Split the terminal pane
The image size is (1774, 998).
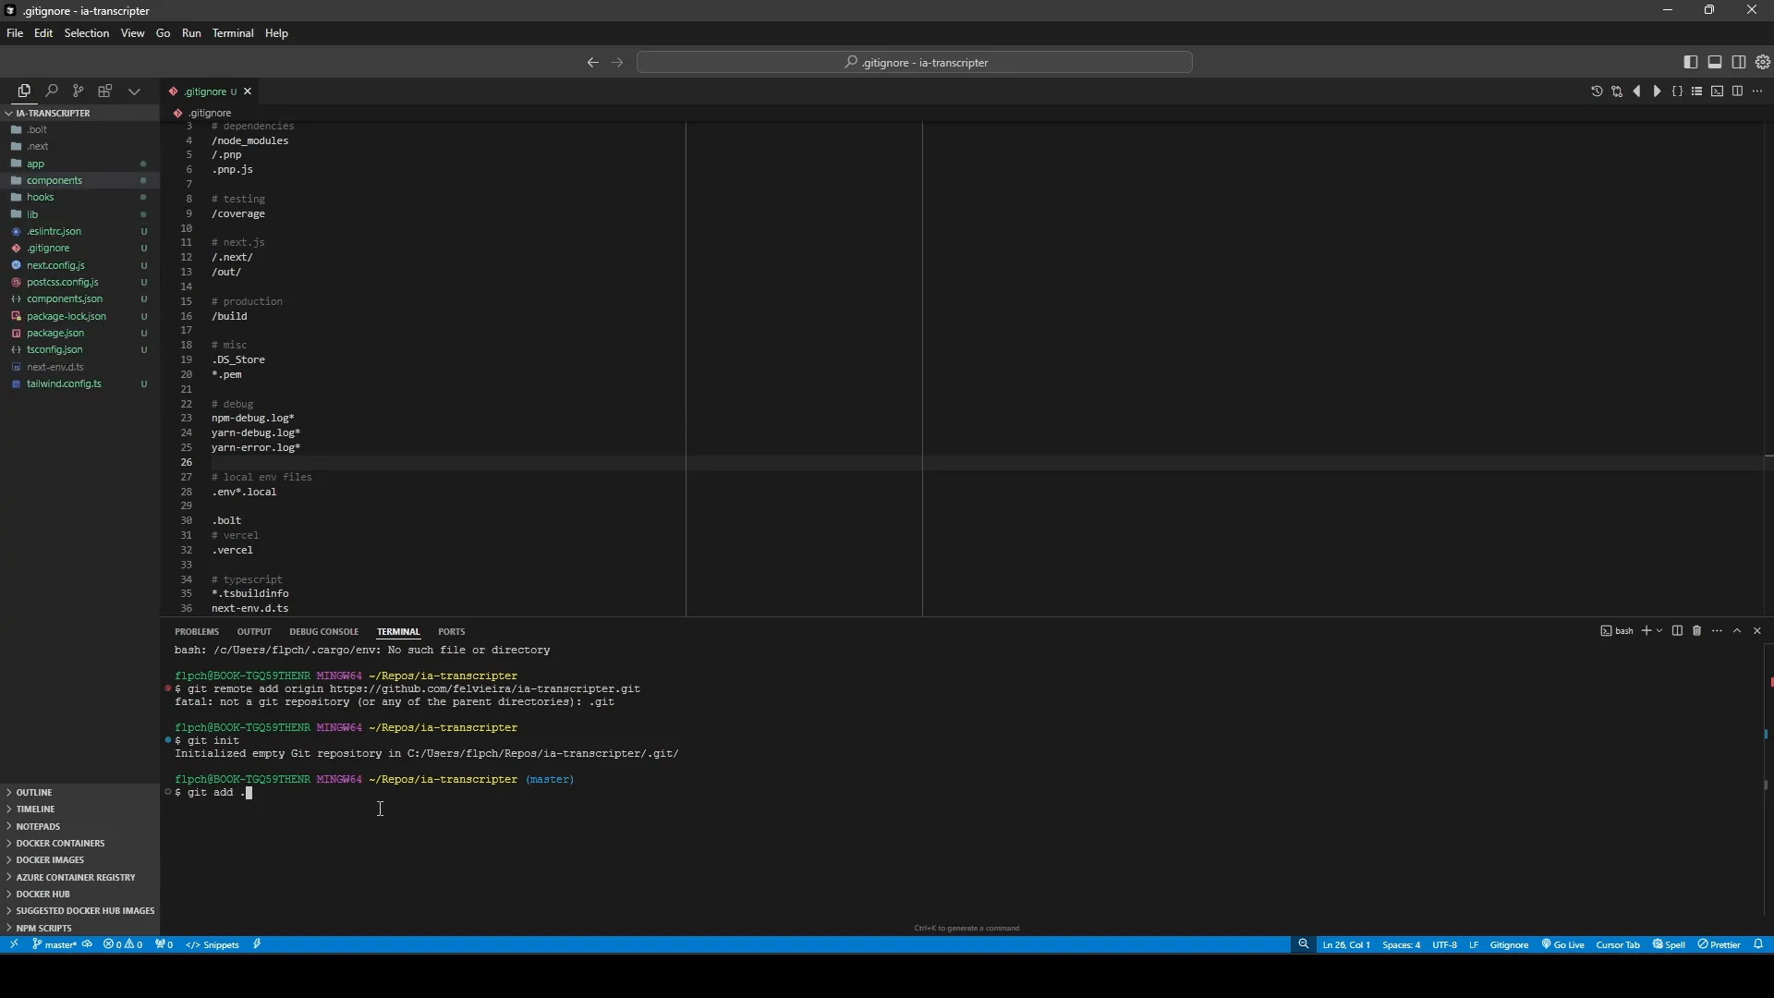point(1678,631)
